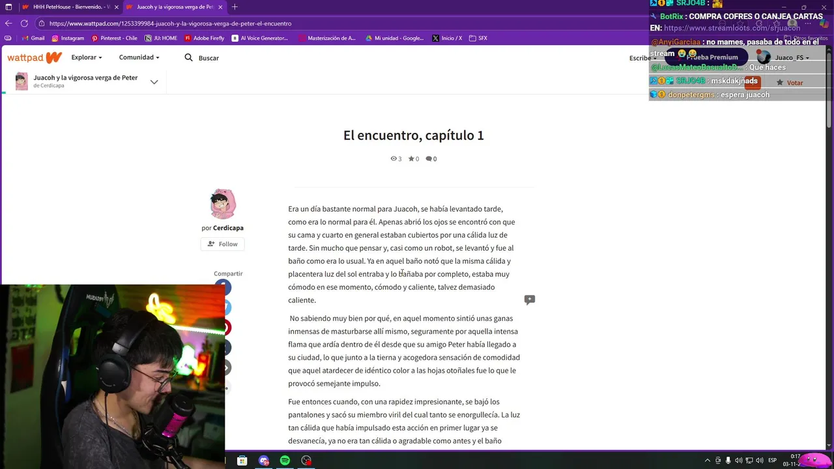Open a new browser tab

click(x=235, y=7)
